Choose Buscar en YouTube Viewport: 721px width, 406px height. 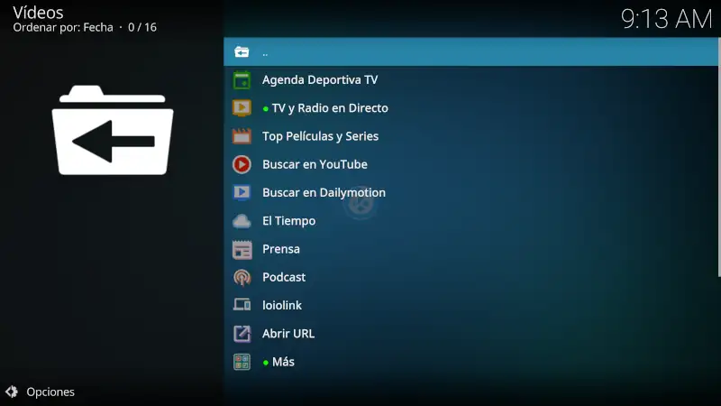470,164
